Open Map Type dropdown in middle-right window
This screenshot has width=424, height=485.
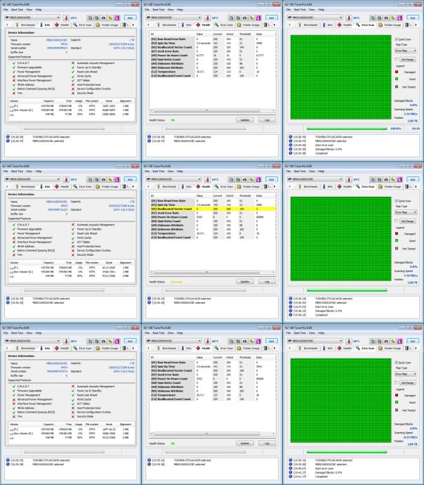pos(406,212)
